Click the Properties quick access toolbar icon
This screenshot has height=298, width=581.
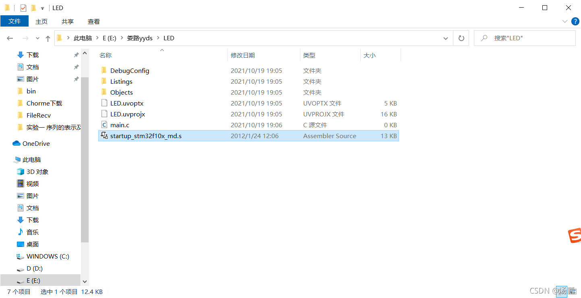[x=23, y=8]
